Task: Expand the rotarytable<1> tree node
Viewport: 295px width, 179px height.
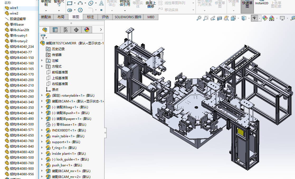Action: click(42, 95)
